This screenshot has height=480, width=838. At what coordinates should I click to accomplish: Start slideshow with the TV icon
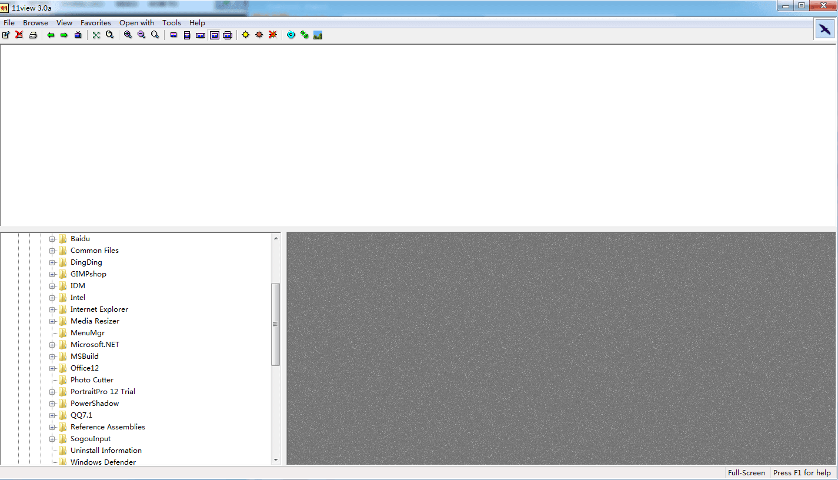point(78,35)
